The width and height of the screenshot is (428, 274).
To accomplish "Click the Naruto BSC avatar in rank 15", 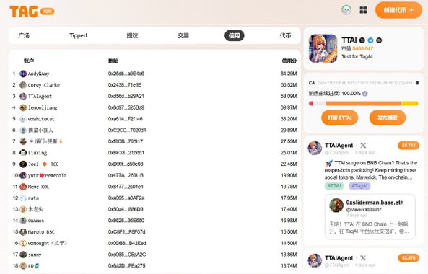I will [x=23, y=232].
